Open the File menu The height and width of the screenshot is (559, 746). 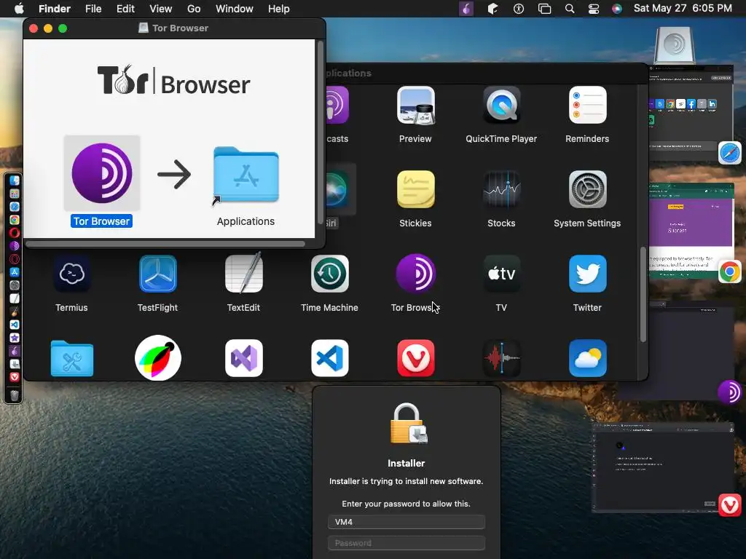pos(93,9)
